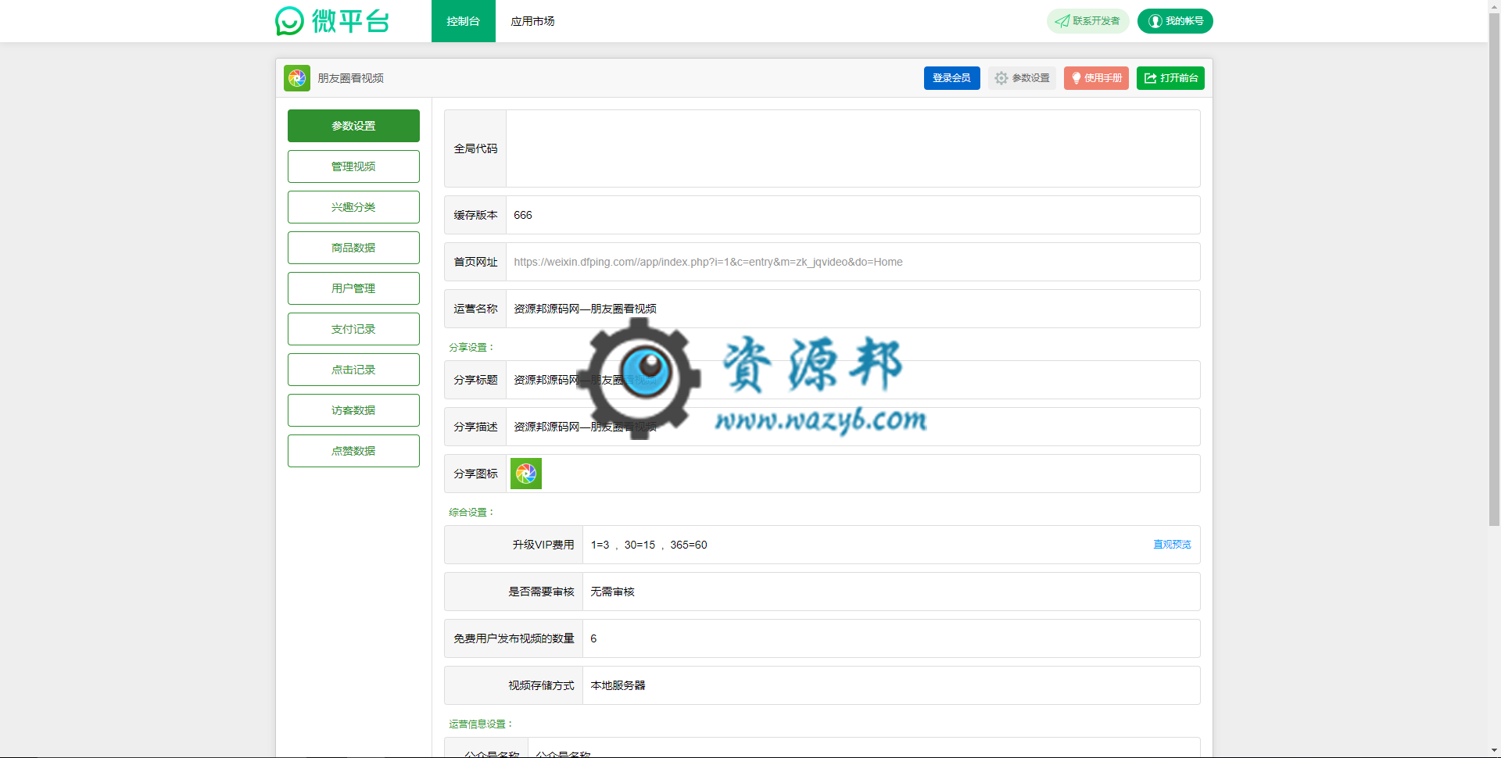Click 打开前台 button
The image size is (1501, 758).
click(x=1170, y=78)
